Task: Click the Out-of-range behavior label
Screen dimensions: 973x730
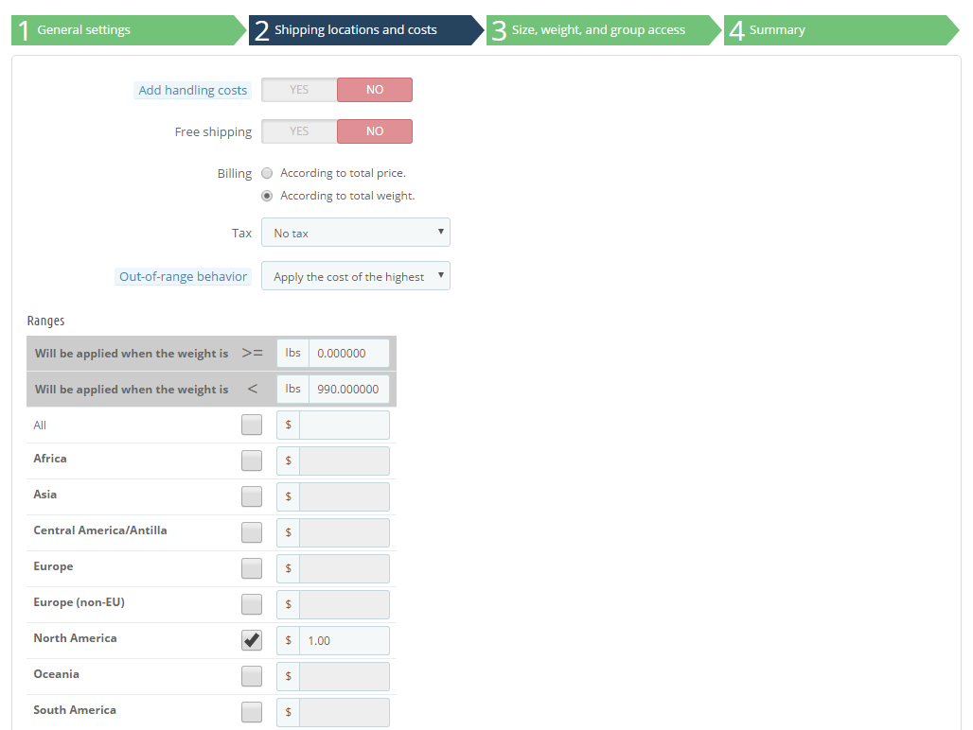Action: 183,276
